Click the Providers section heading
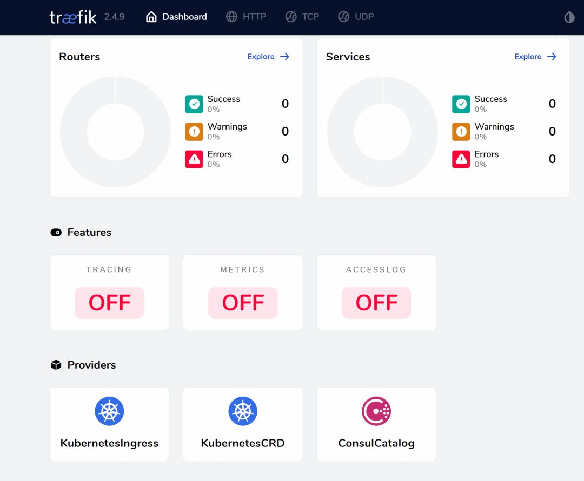Viewport: 584px width, 481px height. (91, 365)
